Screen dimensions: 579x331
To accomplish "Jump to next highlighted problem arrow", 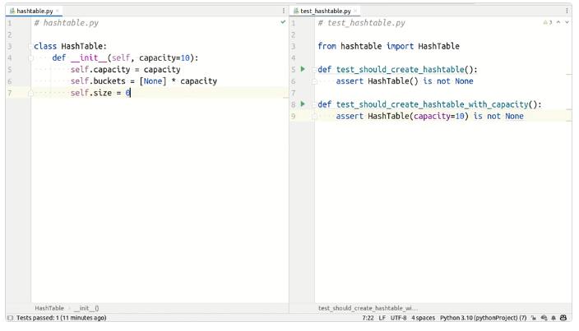I will tap(567, 22).
